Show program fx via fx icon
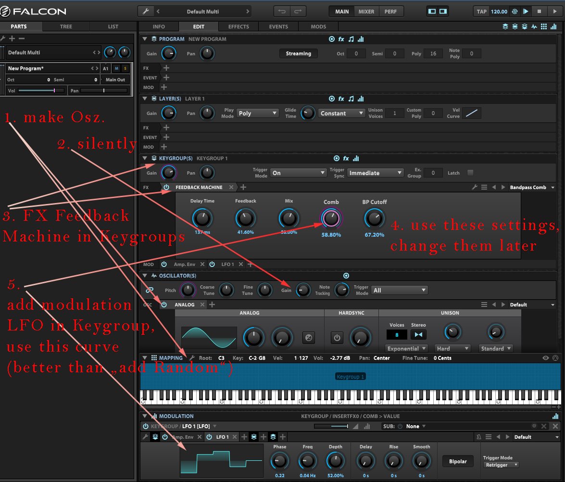The image size is (565, 482). (x=341, y=39)
